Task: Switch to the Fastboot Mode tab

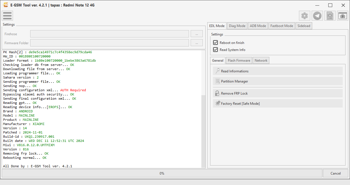Action: click(282, 26)
